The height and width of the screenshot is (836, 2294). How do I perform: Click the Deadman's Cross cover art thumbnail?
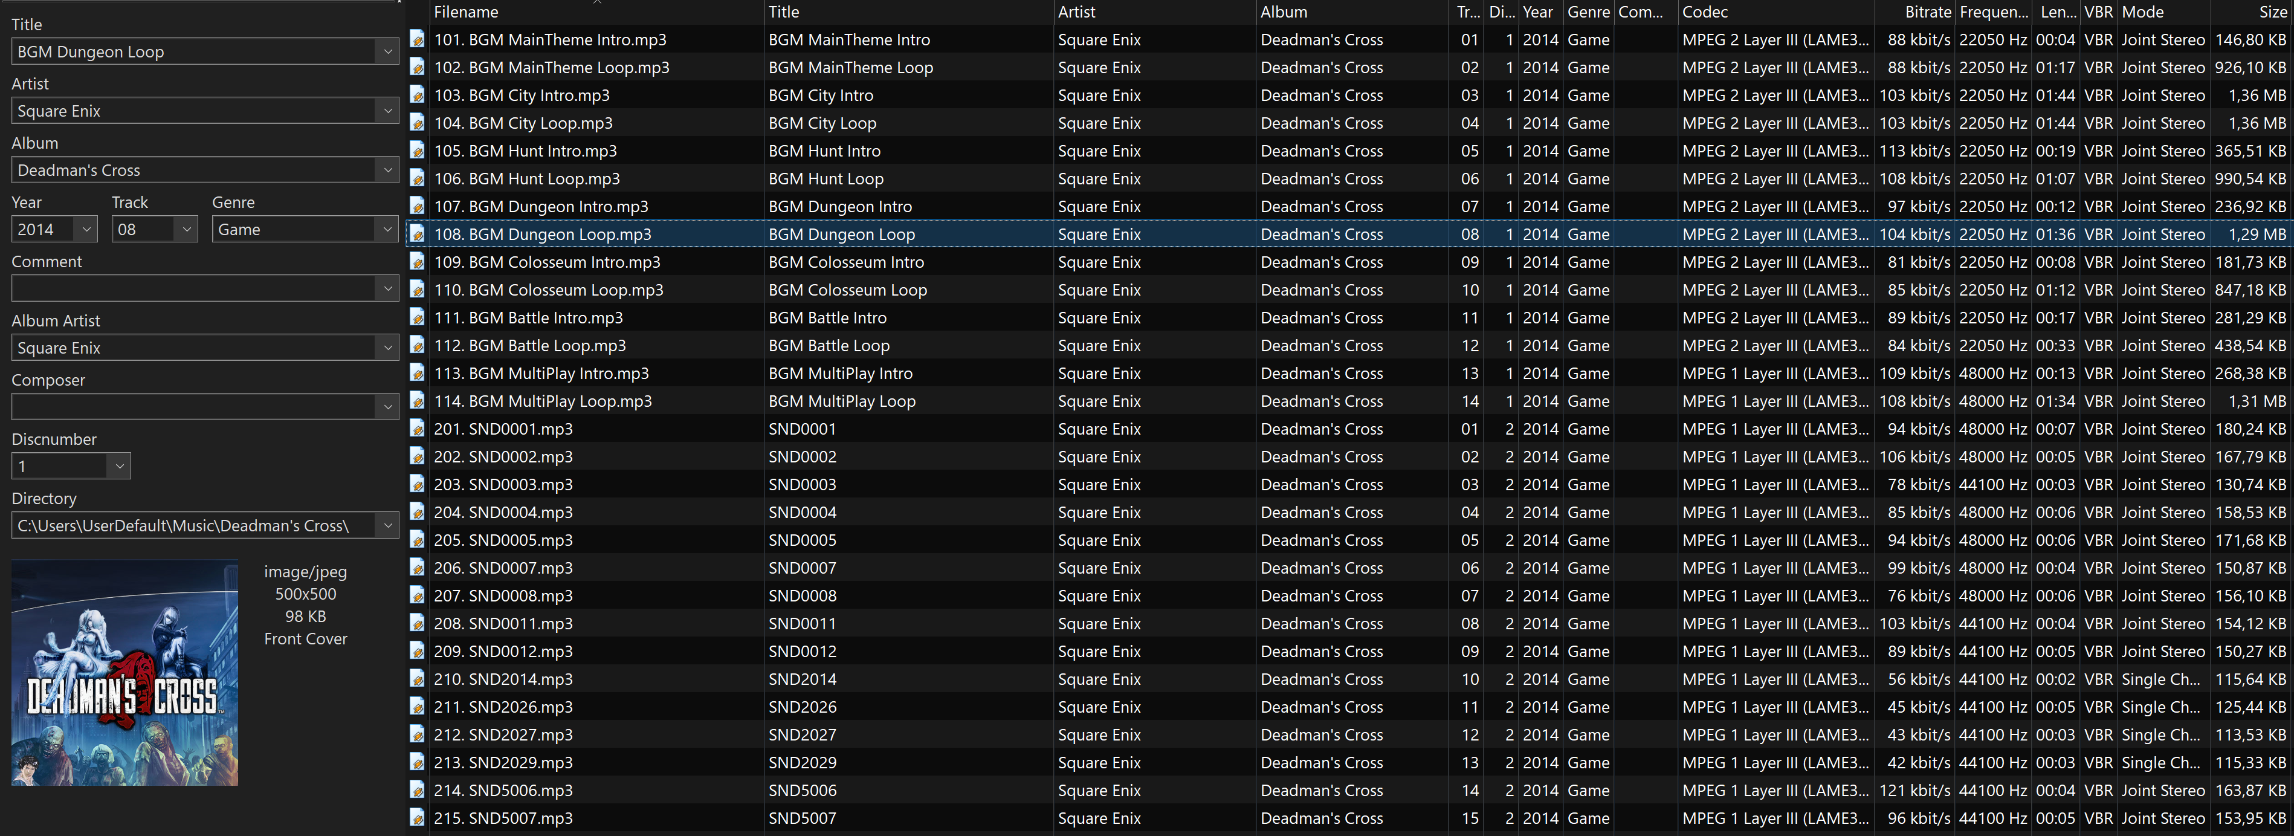[124, 673]
